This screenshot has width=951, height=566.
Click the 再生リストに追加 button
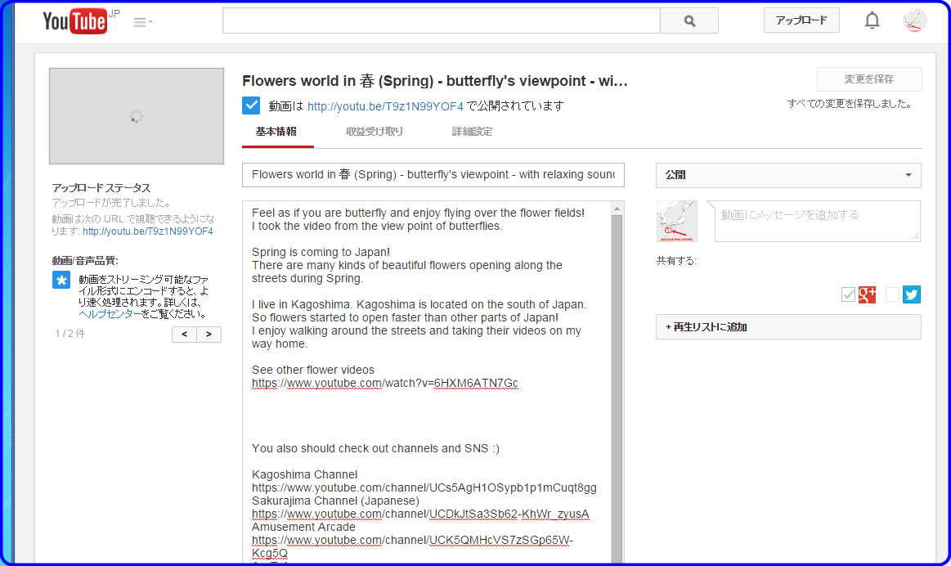[788, 327]
